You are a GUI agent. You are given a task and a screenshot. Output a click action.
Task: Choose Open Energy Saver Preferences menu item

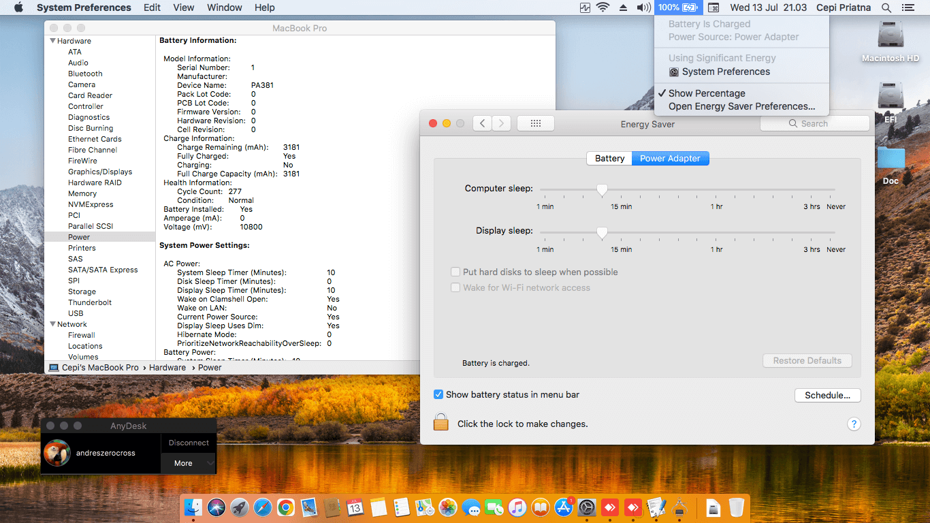click(741, 106)
